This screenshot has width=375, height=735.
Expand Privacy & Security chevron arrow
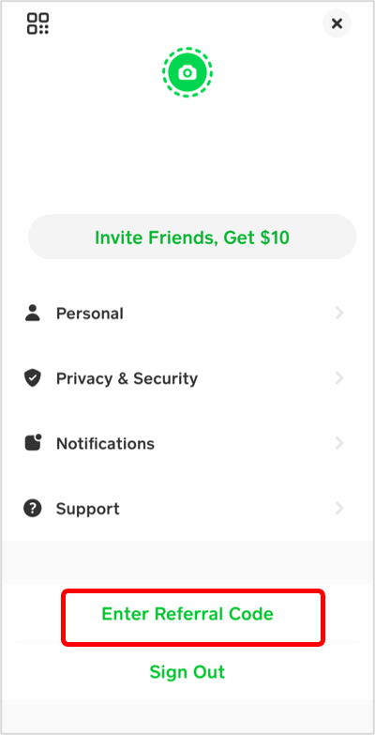pos(339,377)
